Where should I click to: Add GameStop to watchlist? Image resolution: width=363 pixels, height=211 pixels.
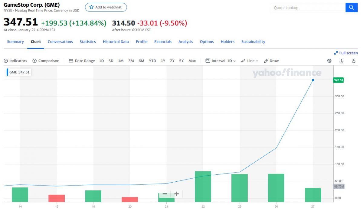coord(106,7)
